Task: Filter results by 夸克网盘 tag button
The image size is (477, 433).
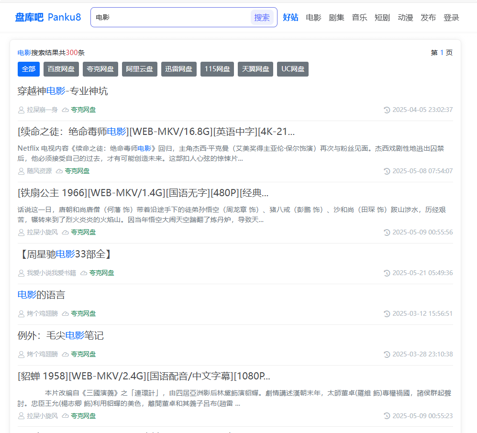Action: point(100,69)
